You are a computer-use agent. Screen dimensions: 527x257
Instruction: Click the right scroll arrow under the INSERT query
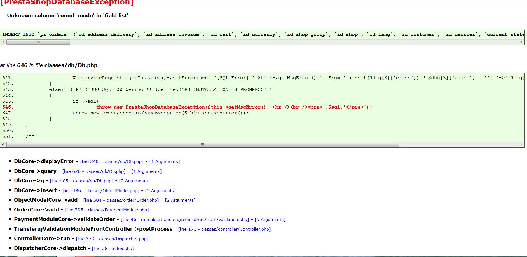(521, 42)
